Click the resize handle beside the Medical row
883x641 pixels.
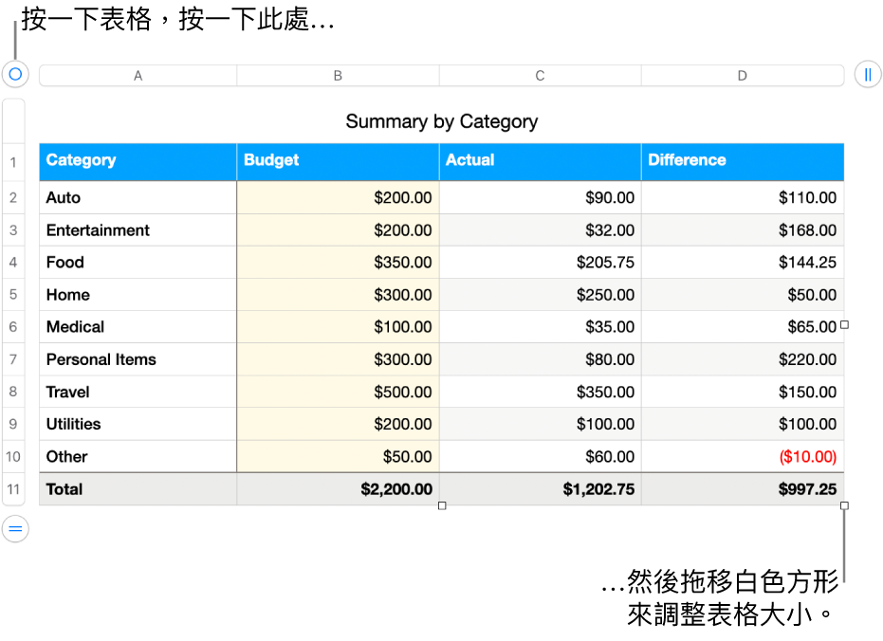click(843, 325)
